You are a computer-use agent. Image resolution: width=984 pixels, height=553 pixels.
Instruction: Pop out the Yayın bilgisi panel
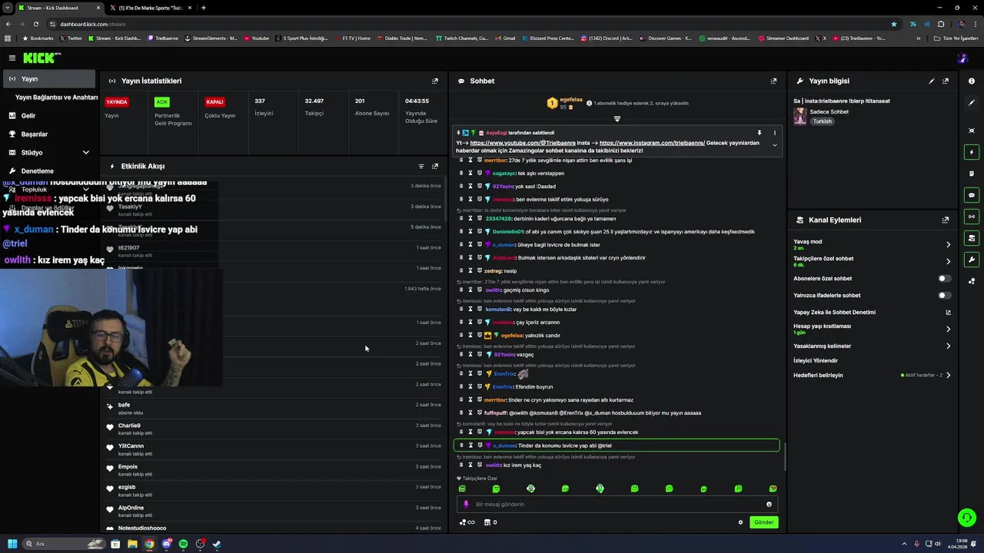[946, 81]
